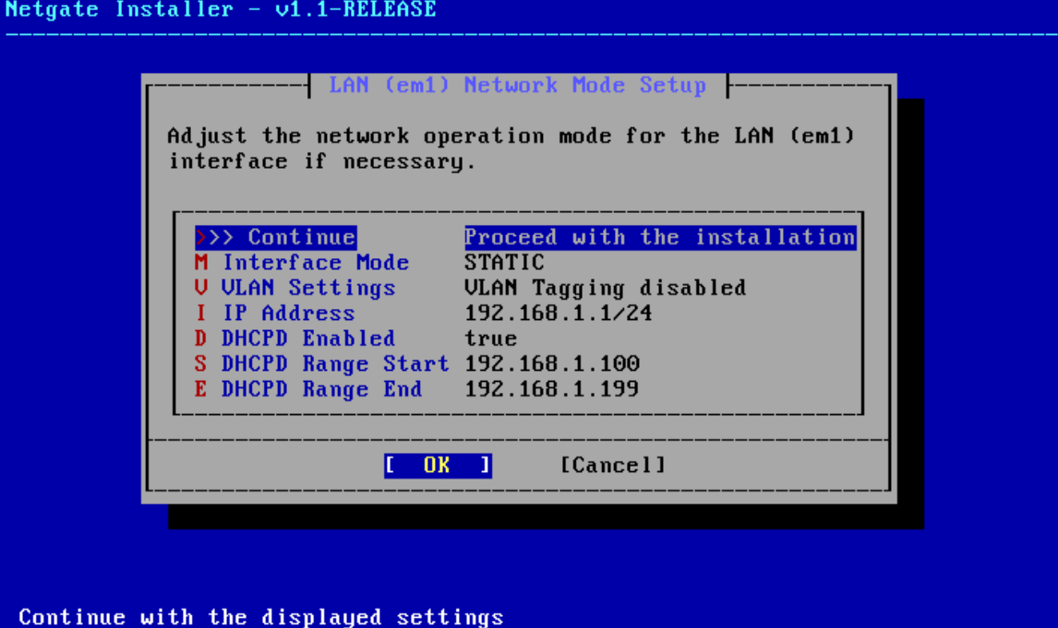The image size is (1058, 628).
Task: Open the VLAN Settings entry
Action: [295, 288]
